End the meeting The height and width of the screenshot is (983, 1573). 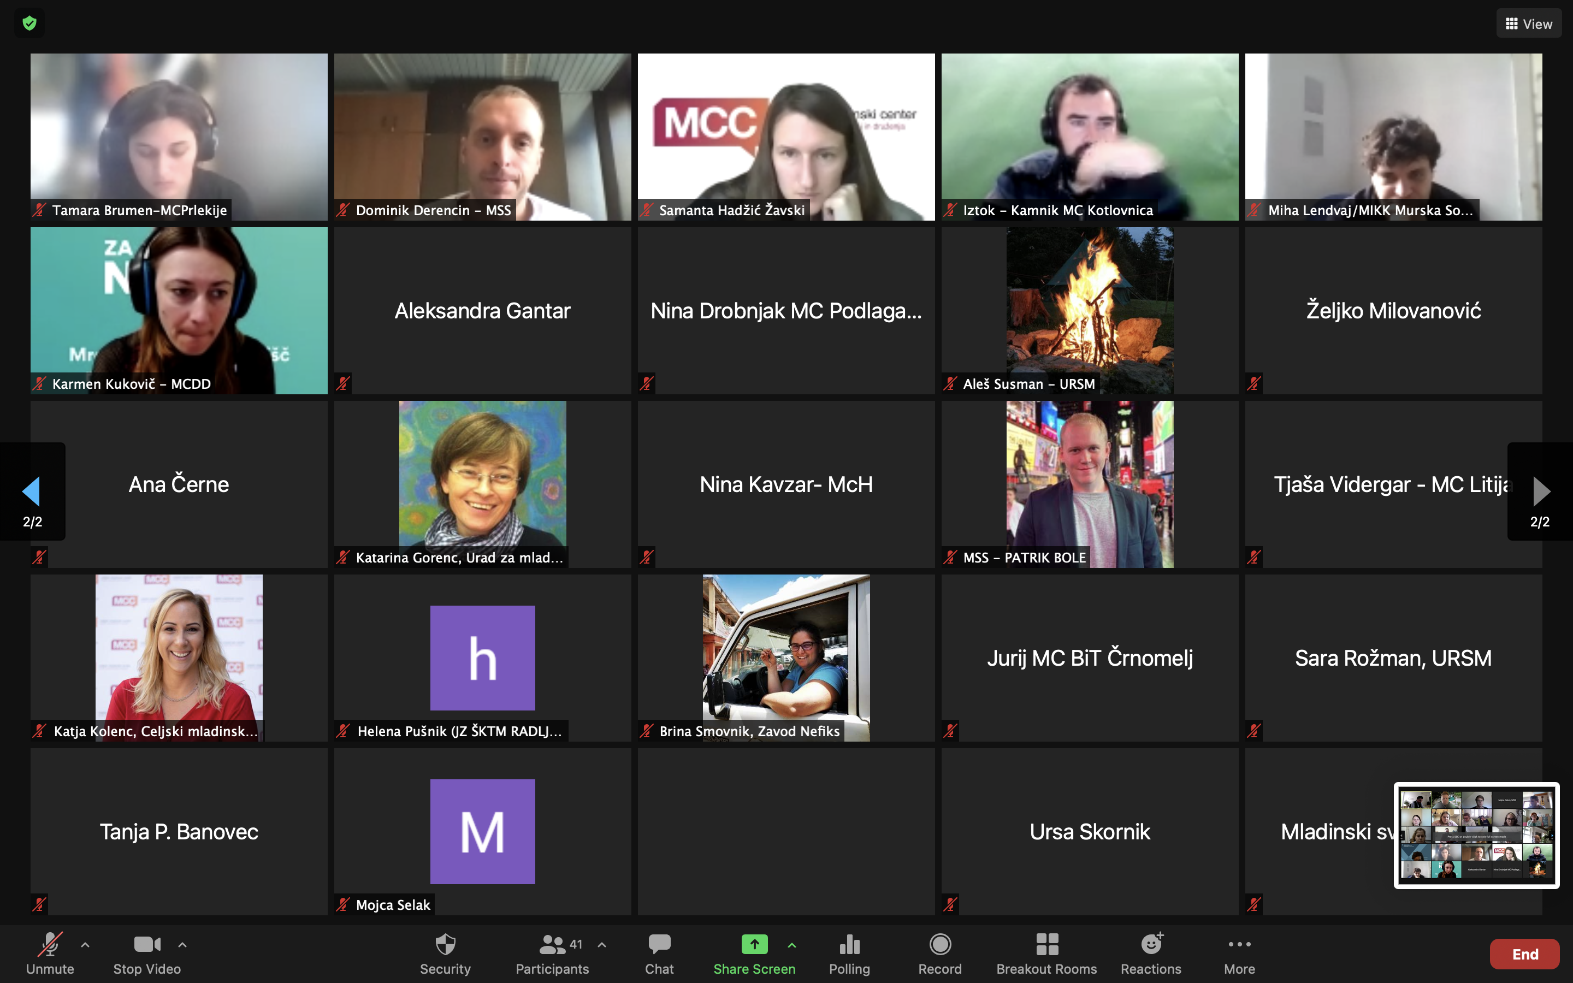tap(1524, 954)
